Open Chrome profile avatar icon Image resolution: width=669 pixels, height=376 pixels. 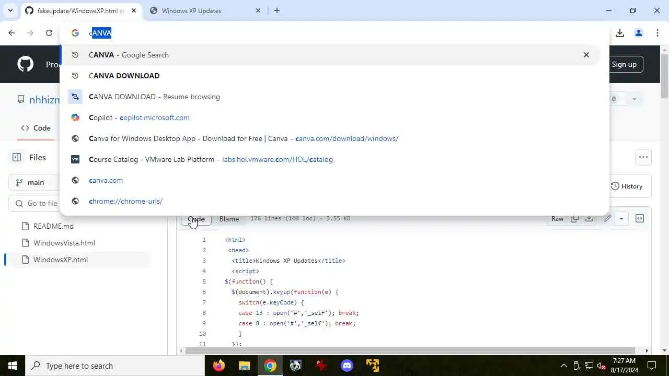coord(639,33)
